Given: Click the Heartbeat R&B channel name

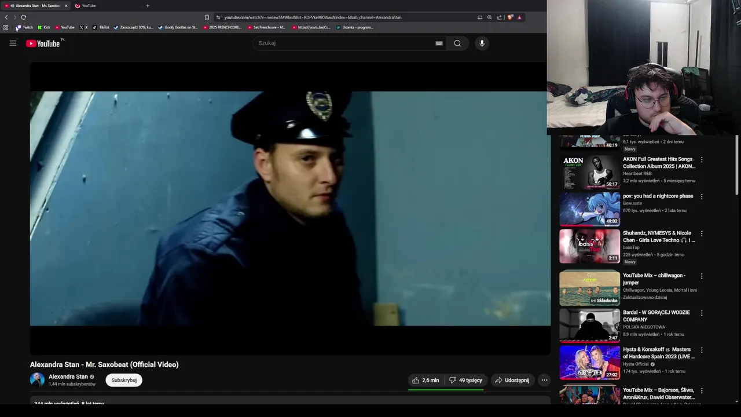Looking at the screenshot, I should (637, 173).
